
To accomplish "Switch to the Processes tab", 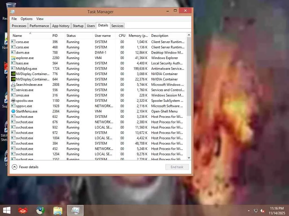I will pos(19,26).
